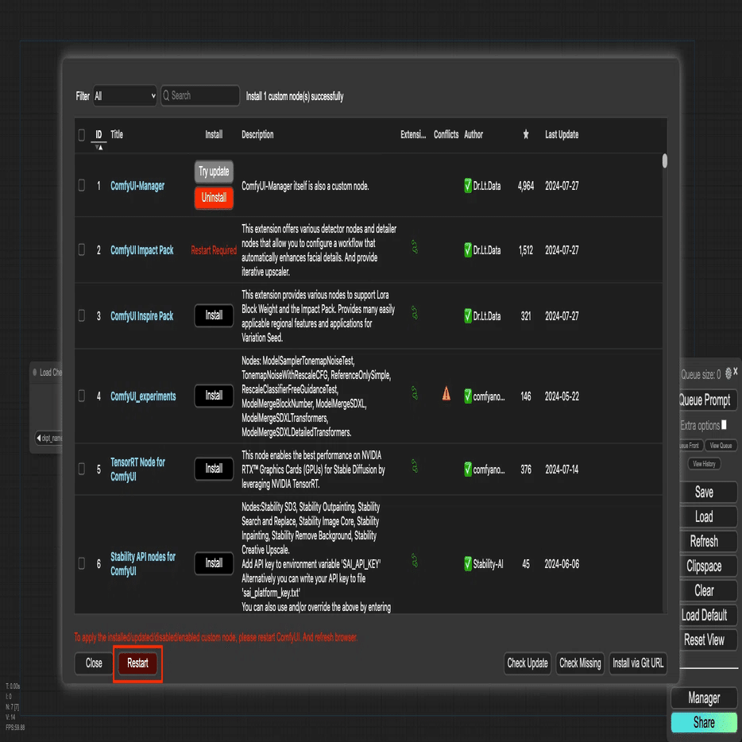Install ComfyUI Inspire Pack
742x742 pixels.
pos(214,315)
